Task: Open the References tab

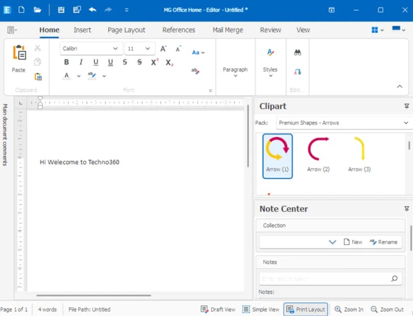Action: click(x=178, y=30)
